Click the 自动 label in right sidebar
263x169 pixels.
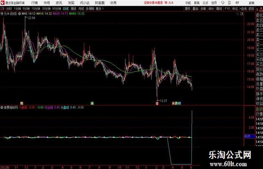point(259,109)
